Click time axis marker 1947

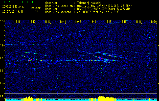pyautogui.click(x=108, y=21)
